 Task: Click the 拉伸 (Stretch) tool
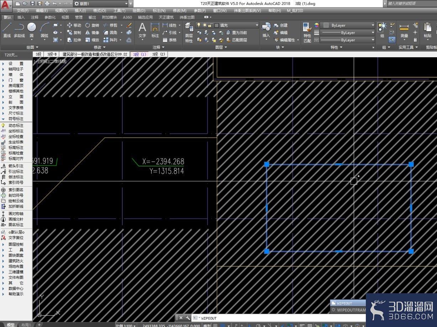pos(74,40)
